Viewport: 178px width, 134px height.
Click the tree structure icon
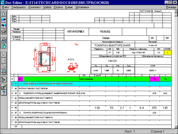(x=4, y=80)
